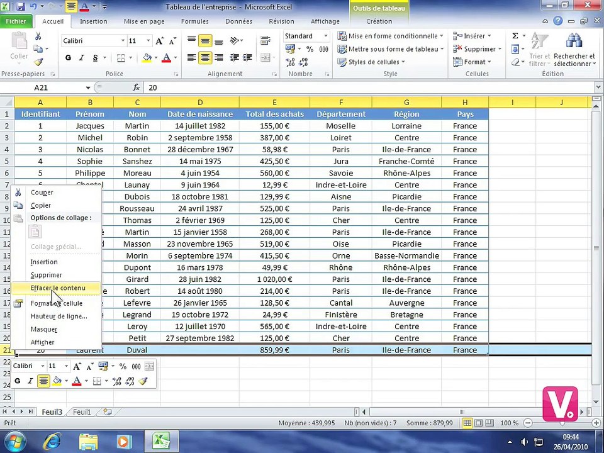Screen dimensions: 604x453
Task: Insert a new worksheet tab icon
Action: (x=108, y=411)
